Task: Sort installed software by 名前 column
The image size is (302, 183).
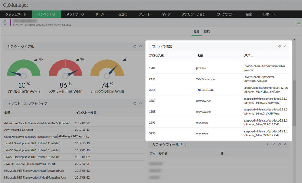Action: pos(8,113)
